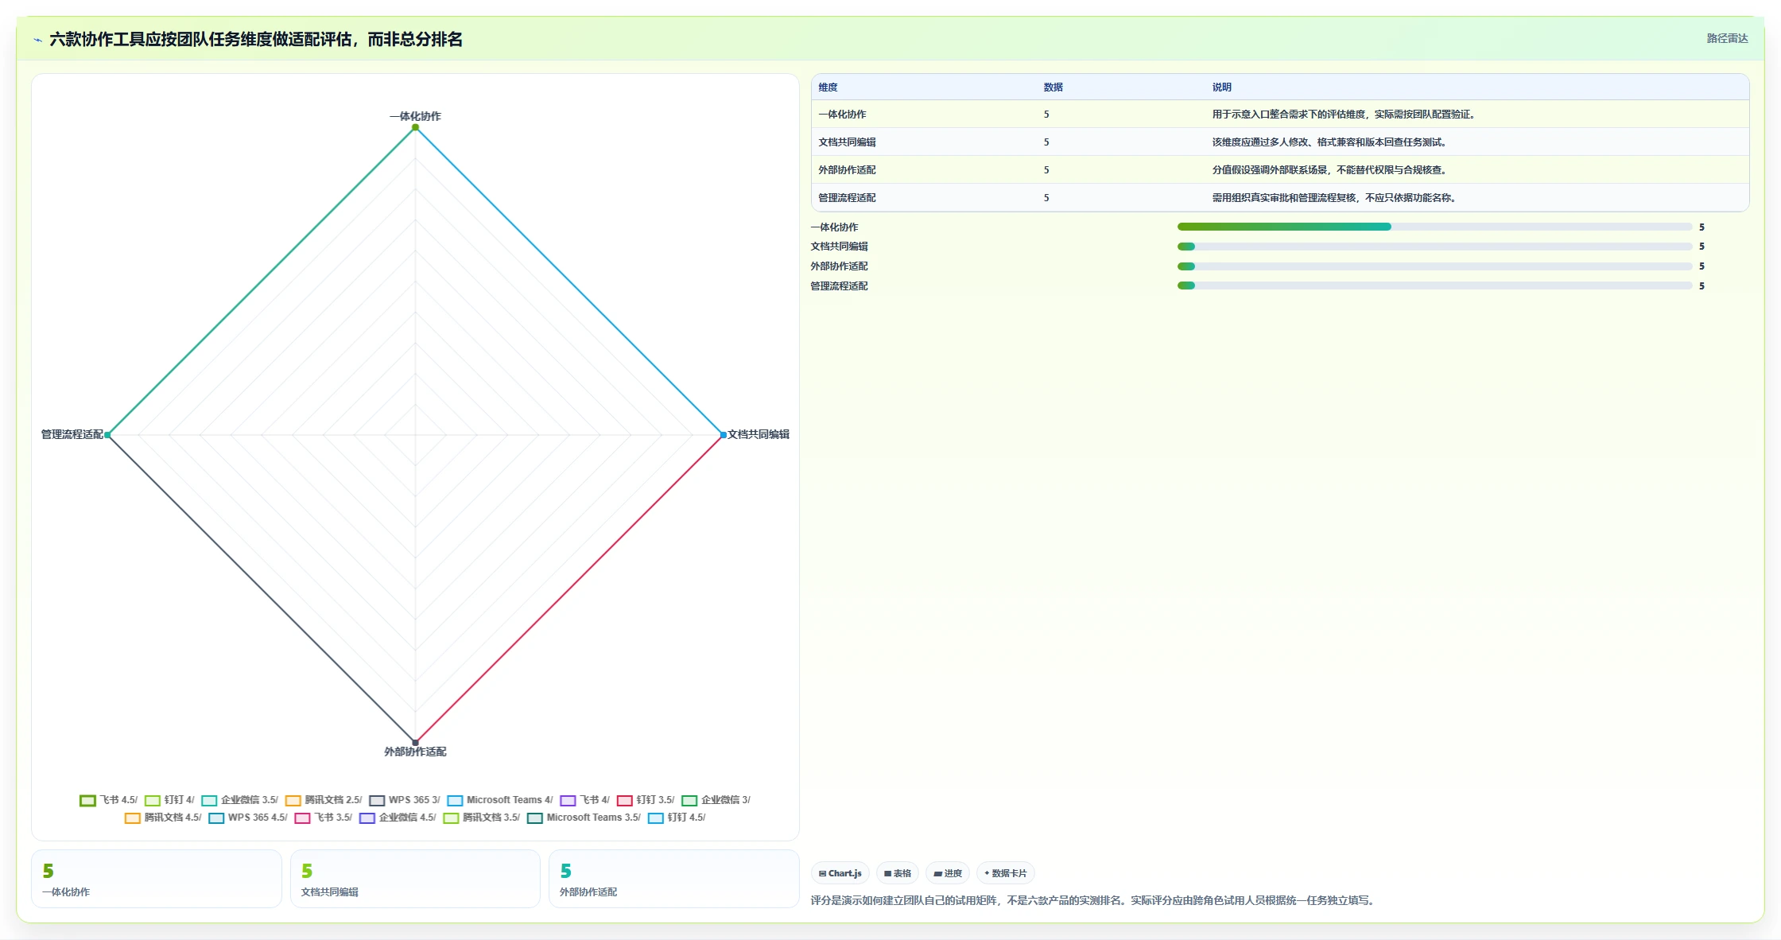
Task: Click the 路径雷达 label in header
Action: (1727, 38)
